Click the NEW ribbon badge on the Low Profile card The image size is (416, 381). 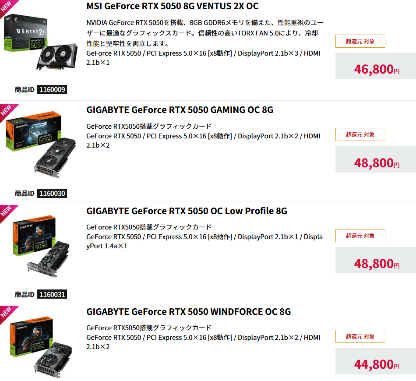7,212
